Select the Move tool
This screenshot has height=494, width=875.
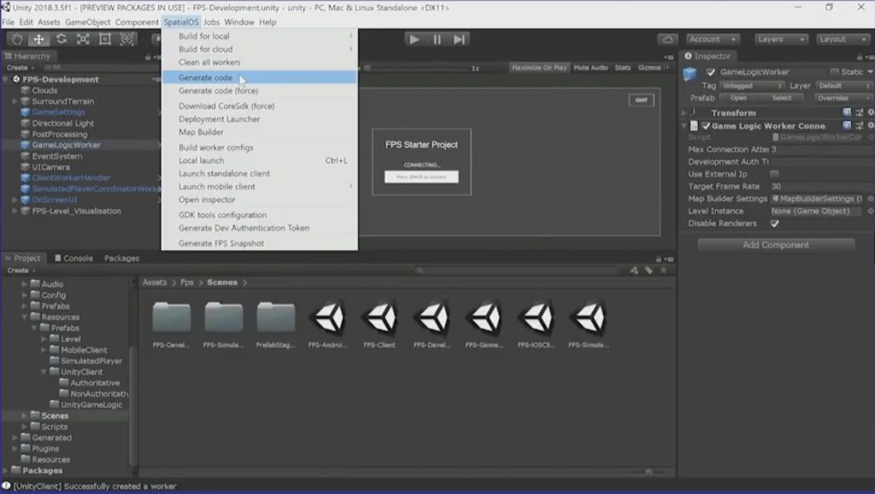38,39
